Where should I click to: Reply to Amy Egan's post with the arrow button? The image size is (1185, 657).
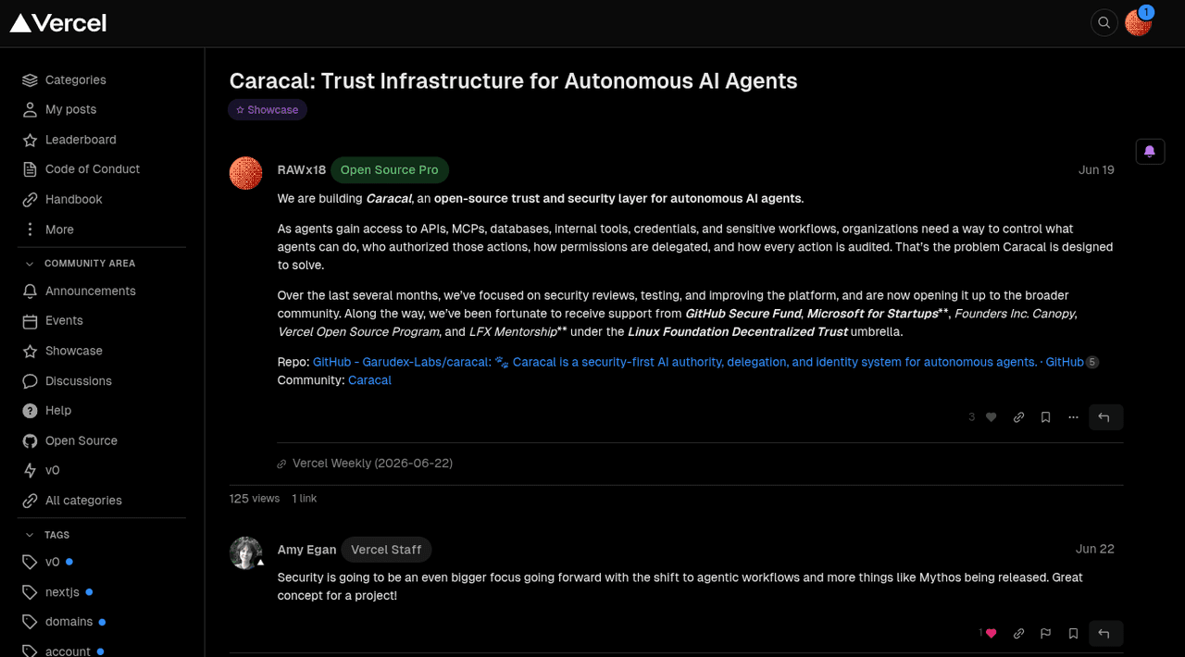(x=1105, y=634)
